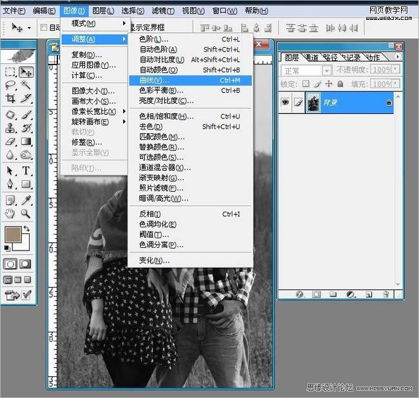Switch to Quick Mask Mode

click(25, 264)
